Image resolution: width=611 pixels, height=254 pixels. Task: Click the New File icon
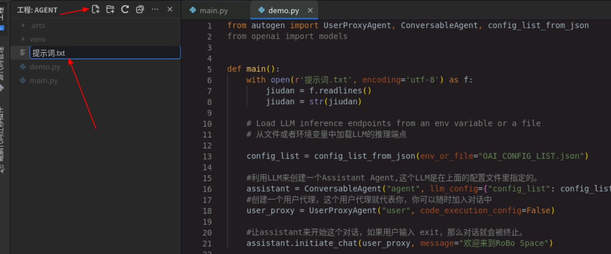click(x=95, y=9)
